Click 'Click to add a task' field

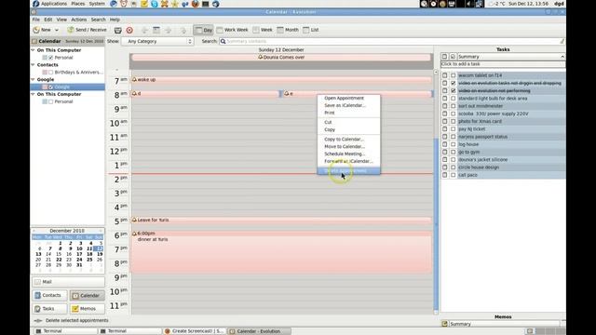(503, 64)
